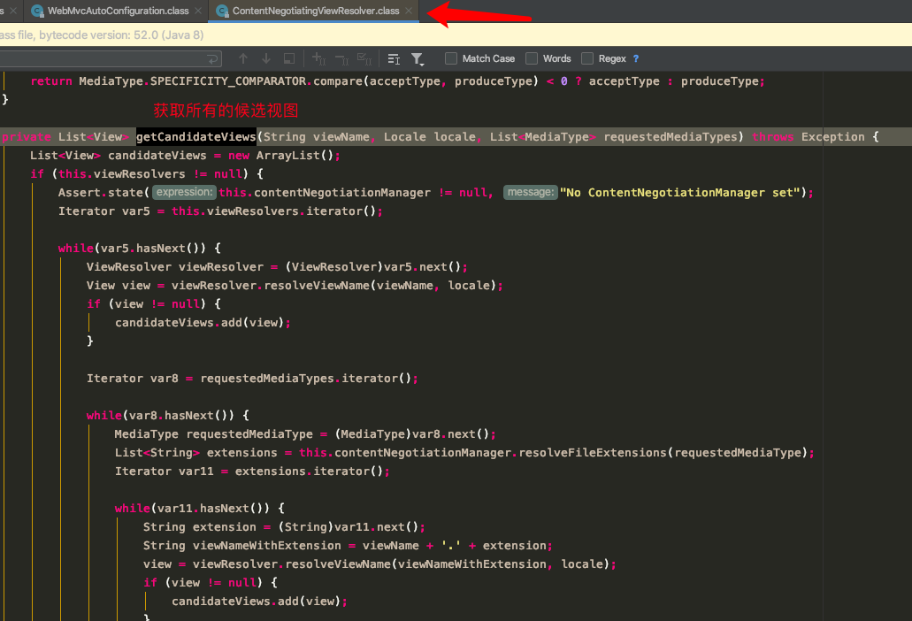This screenshot has width=912, height=621.
Task: Go to next occurrence arrow
Action: [x=265, y=58]
